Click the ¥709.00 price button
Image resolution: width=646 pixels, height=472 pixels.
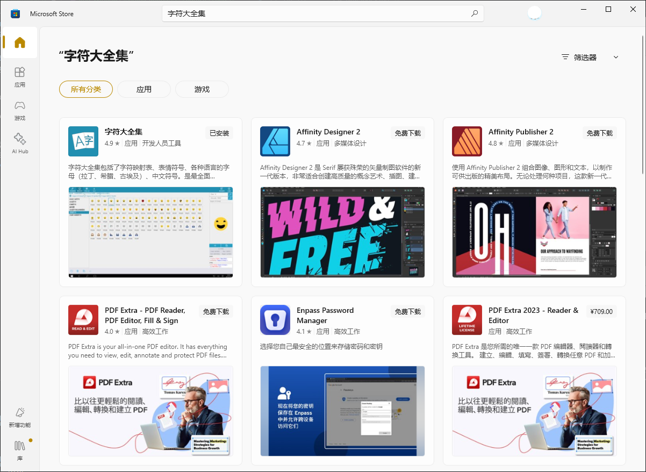click(601, 312)
